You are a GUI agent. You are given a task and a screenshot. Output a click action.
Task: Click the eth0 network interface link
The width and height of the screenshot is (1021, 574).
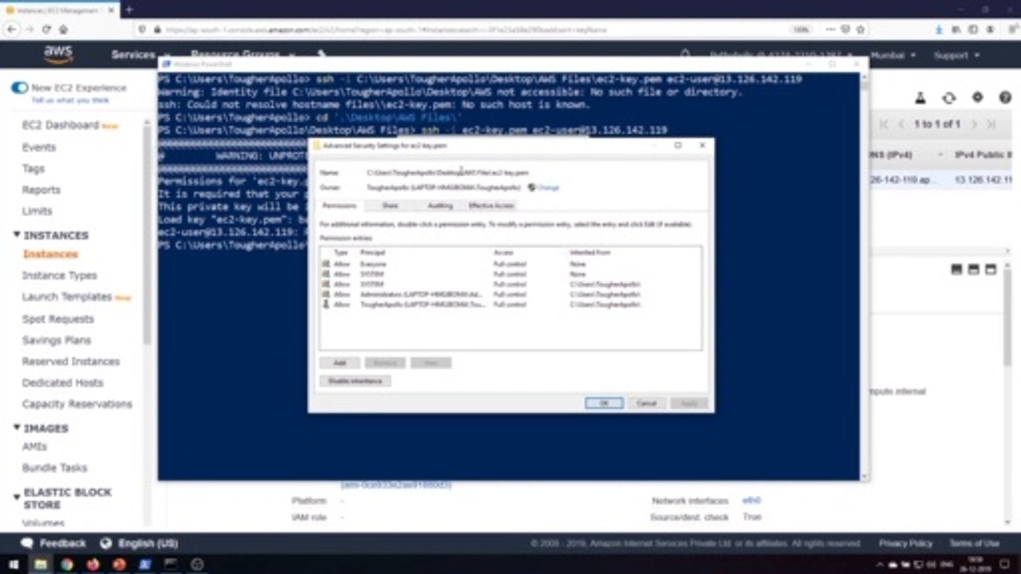752,501
